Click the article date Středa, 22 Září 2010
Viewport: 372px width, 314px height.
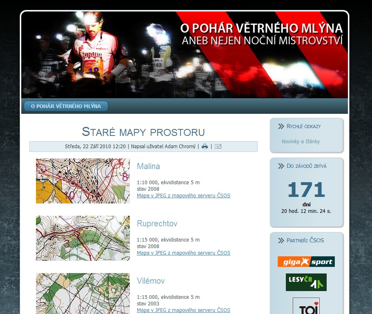95,147
